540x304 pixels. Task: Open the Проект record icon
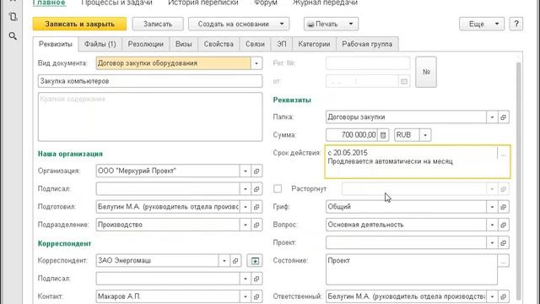click(503, 242)
